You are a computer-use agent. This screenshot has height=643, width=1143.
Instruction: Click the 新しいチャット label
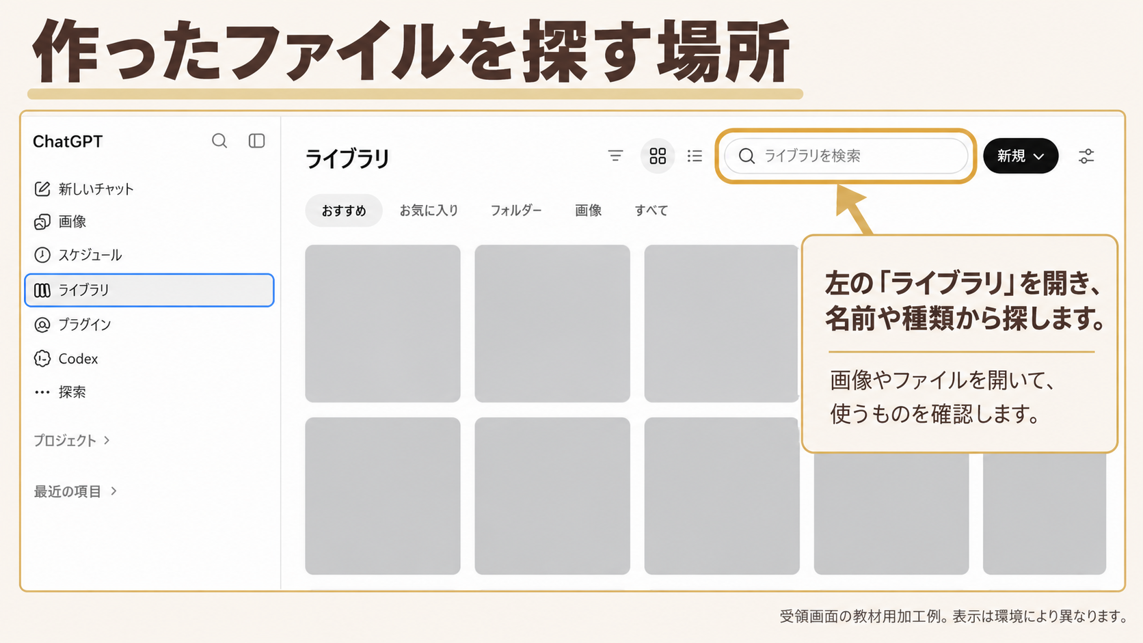(96, 189)
